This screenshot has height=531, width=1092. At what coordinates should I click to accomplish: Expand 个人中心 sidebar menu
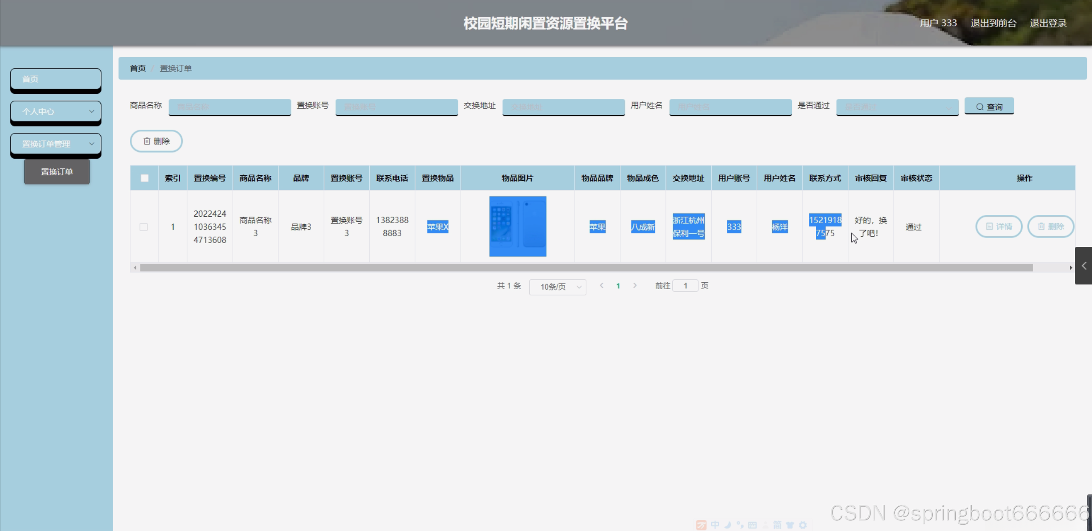tap(55, 111)
